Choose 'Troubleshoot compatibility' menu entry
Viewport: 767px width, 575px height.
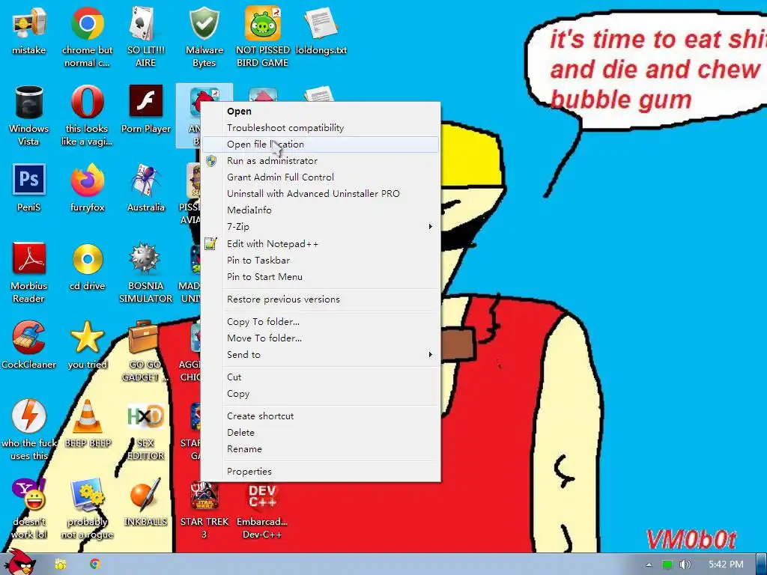pos(321,127)
